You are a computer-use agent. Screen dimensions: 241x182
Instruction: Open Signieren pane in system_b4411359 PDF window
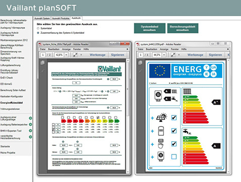(x=215, y=55)
